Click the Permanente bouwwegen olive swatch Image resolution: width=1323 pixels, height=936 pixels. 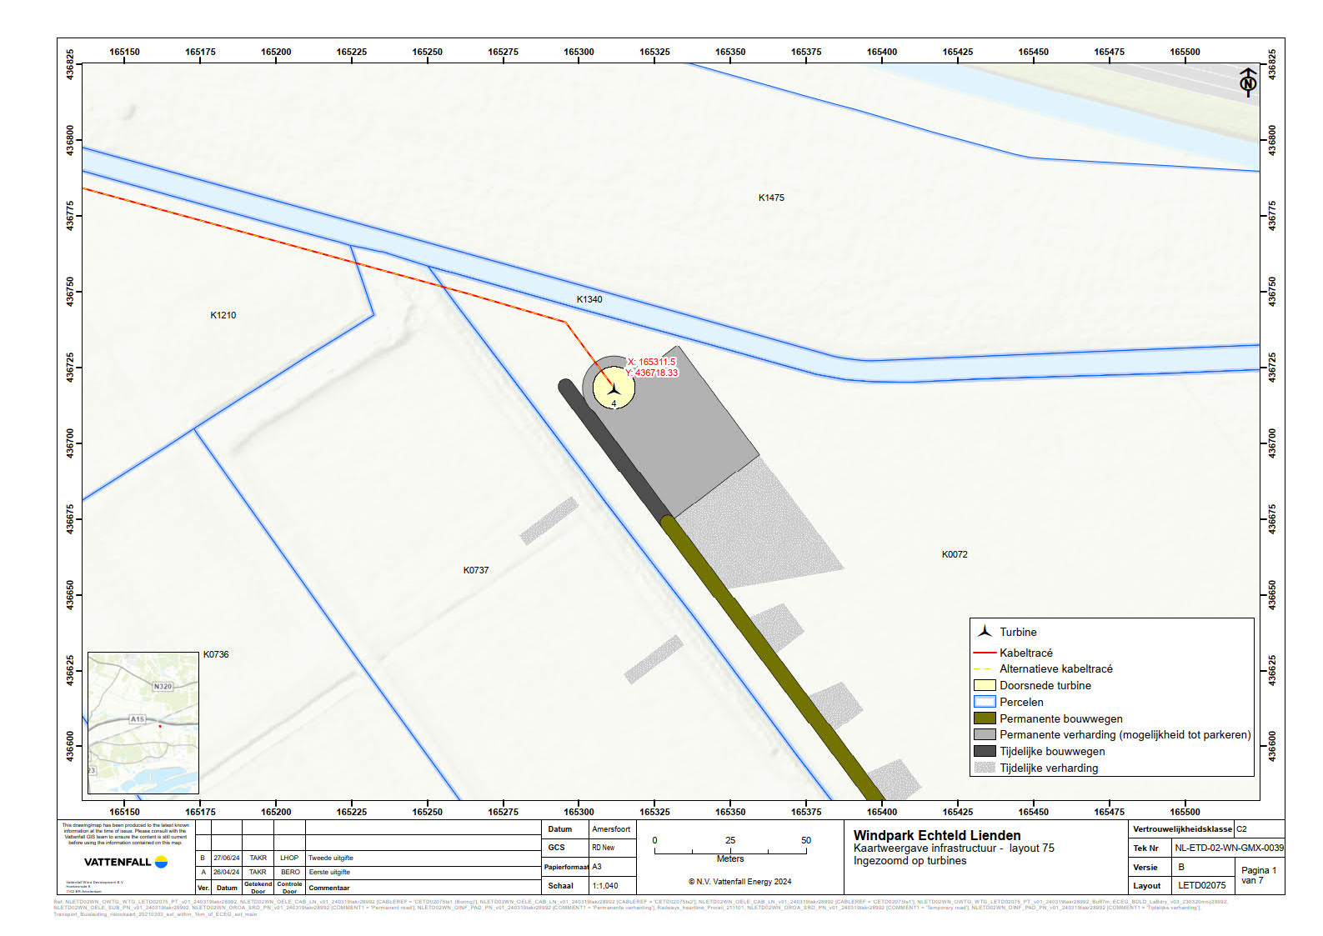pyautogui.click(x=985, y=718)
